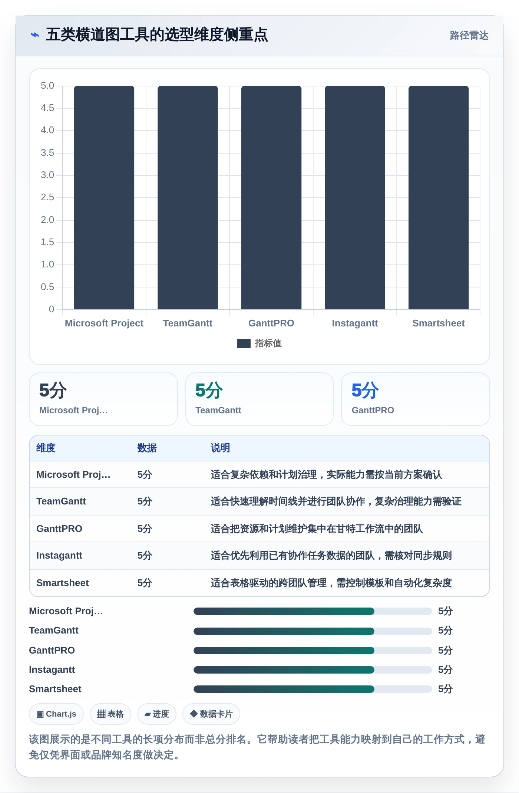Click the TeamGantt bar in the chart

pyautogui.click(x=188, y=197)
